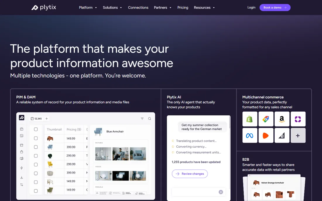Select the Google Shopping channel icon
322x201 pixels.
pos(266,119)
